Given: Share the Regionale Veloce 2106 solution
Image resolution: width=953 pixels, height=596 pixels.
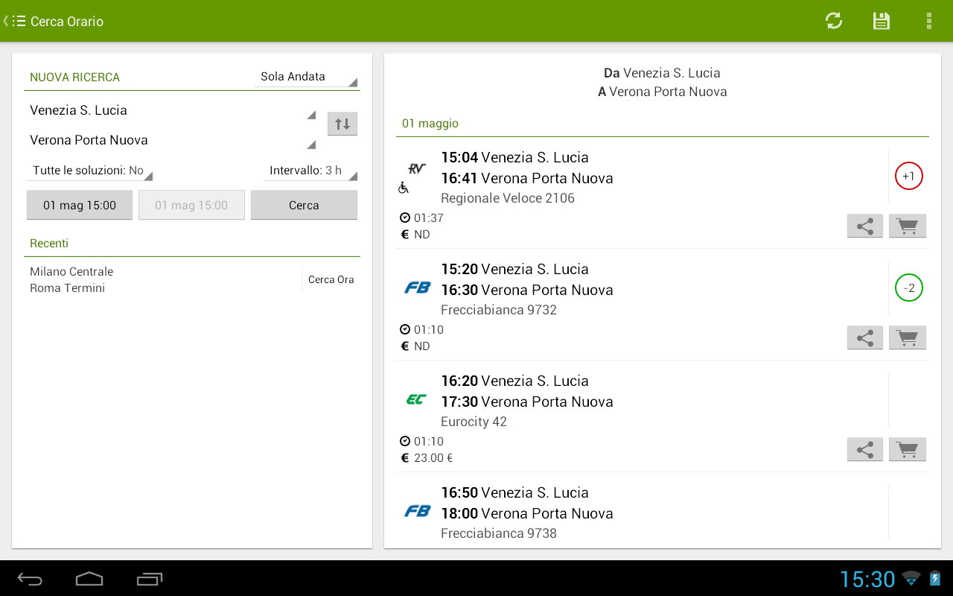Looking at the screenshot, I should point(864,226).
